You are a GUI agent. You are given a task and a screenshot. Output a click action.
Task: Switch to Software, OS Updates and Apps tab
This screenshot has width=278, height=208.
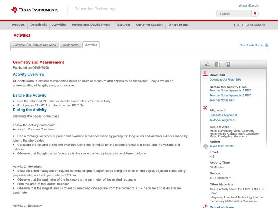point(34,45)
